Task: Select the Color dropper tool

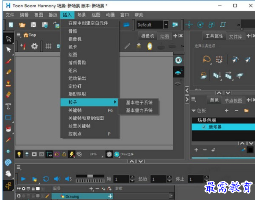Action: (x=9, y=140)
